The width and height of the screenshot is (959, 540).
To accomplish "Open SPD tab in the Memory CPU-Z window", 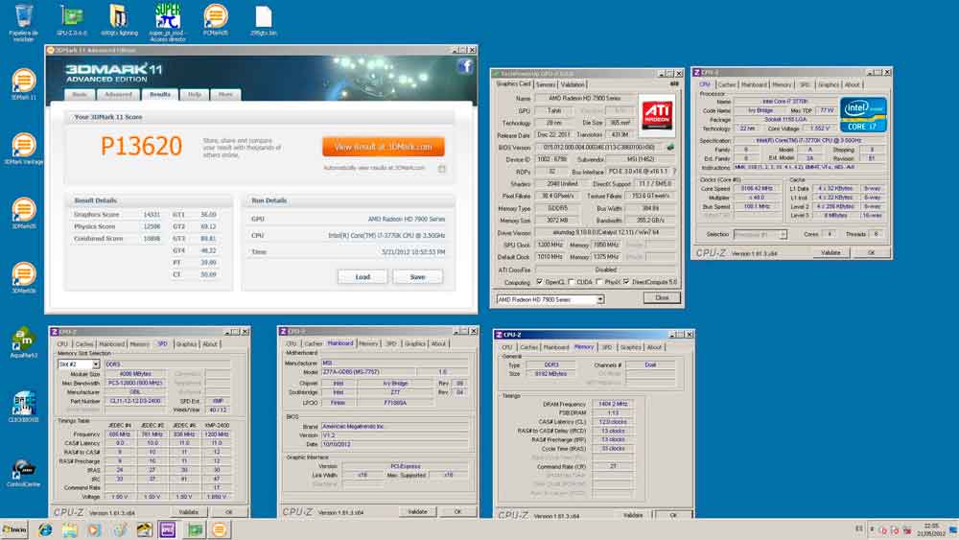I will point(607,347).
